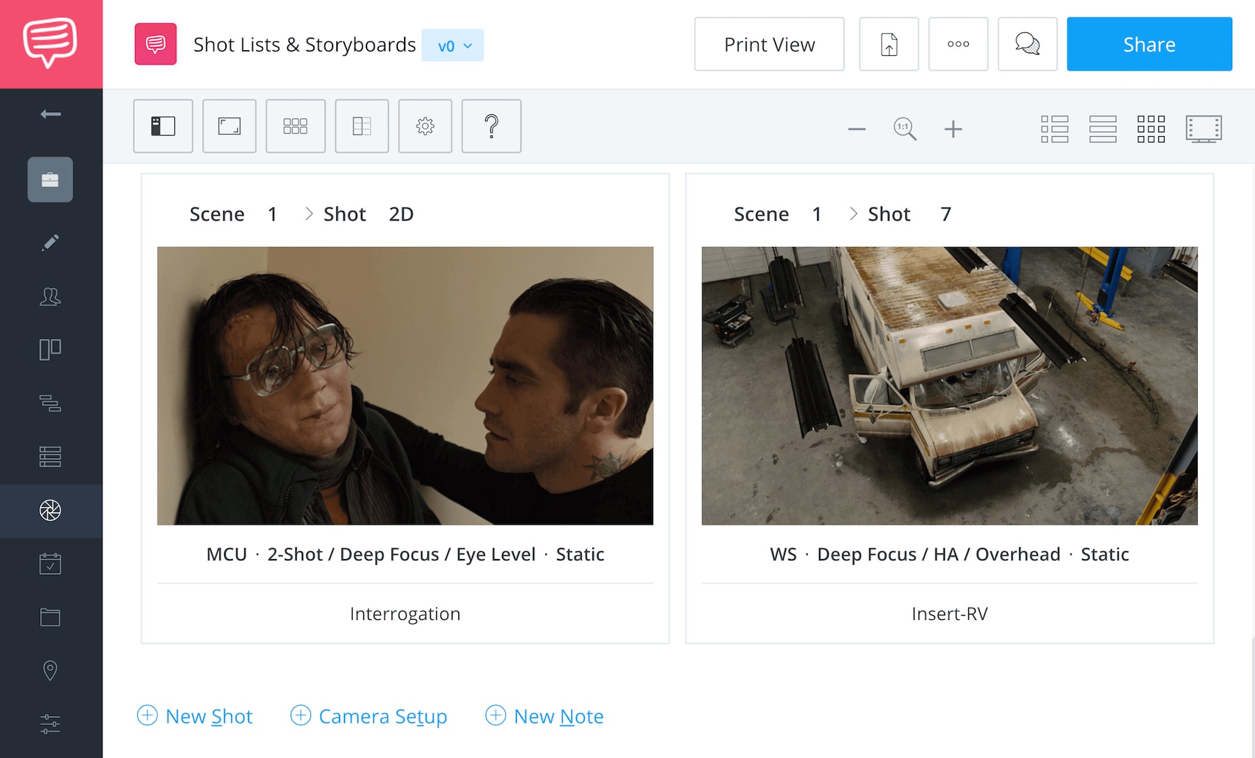
Task: Click the WS shot size label
Action: pyautogui.click(x=783, y=554)
